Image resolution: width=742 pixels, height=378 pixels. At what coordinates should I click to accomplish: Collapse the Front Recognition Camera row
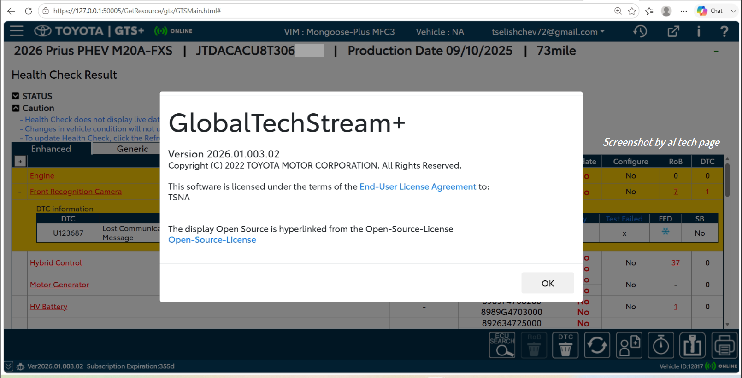pyautogui.click(x=20, y=192)
